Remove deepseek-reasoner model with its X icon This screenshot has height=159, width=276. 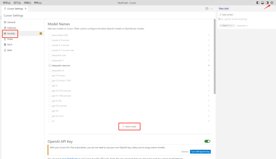pos(209,65)
